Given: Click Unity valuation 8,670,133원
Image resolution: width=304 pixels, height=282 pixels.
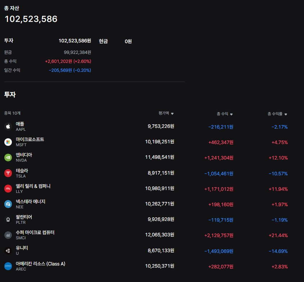Looking at the screenshot, I should (161, 251).
